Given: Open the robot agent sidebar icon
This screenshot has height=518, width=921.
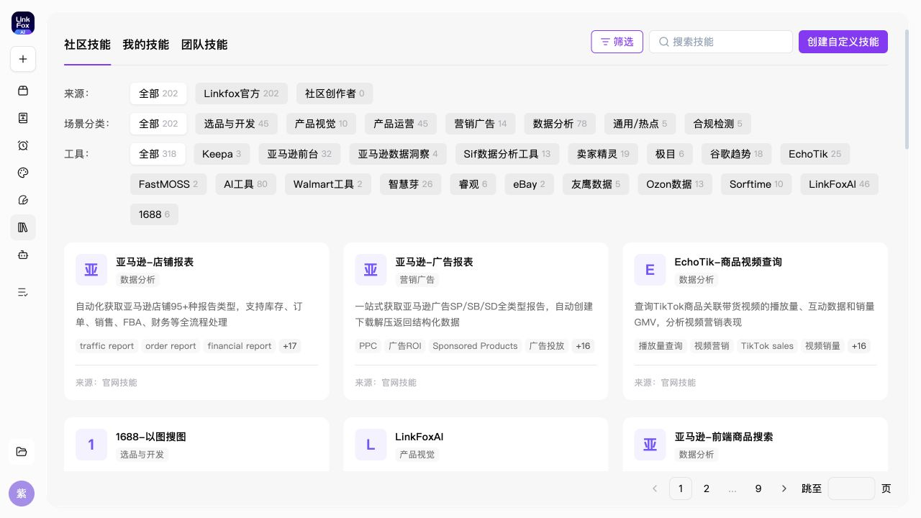Looking at the screenshot, I should point(23,255).
